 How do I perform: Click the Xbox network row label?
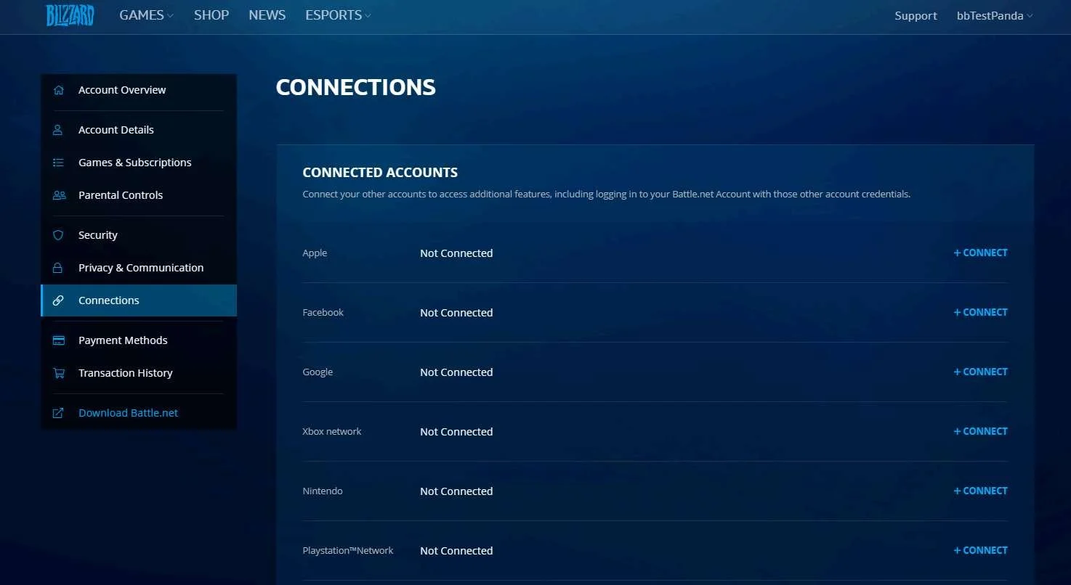(x=332, y=432)
